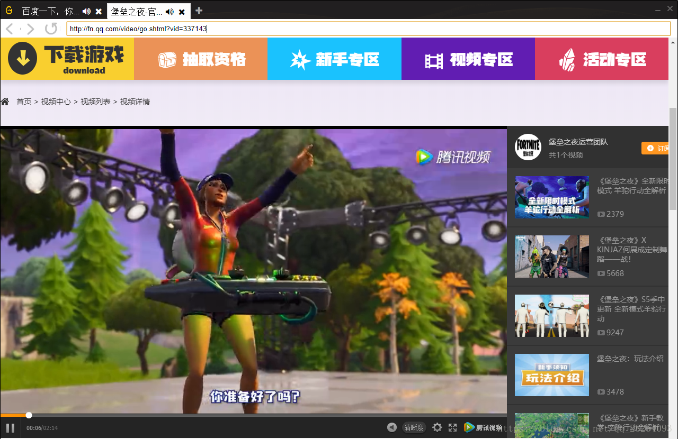
Task: Open player settings gear icon
Action: (x=437, y=427)
